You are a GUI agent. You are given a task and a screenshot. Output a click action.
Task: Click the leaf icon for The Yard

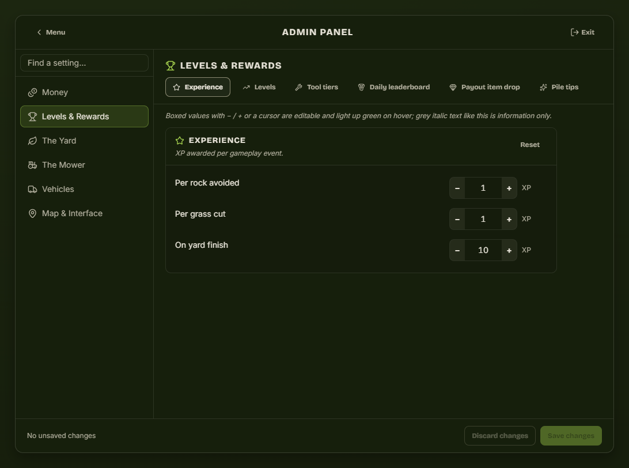pyautogui.click(x=32, y=141)
